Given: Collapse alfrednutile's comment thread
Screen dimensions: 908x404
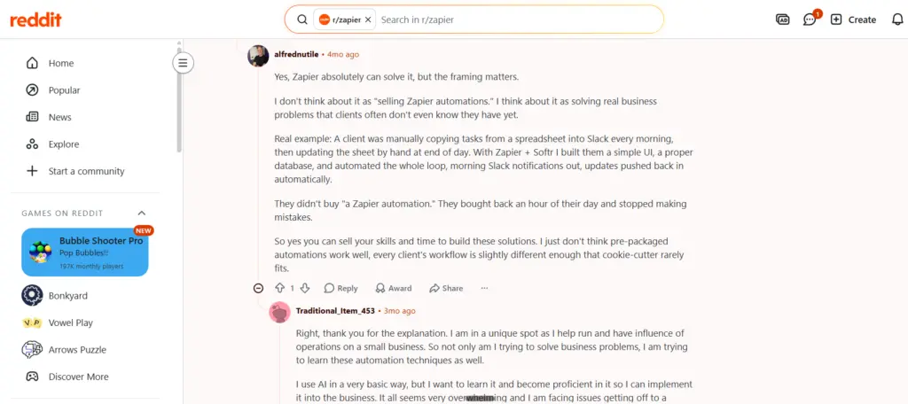Looking at the screenshot, I should pos(258,288).
